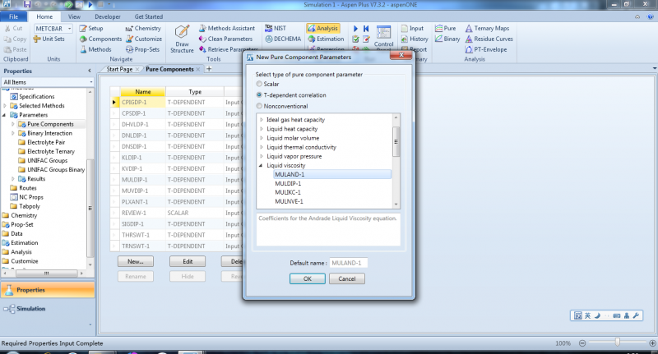Select the Scalar parameter type
This screenshot has width=658, height=354.
(x=259, y=84)
